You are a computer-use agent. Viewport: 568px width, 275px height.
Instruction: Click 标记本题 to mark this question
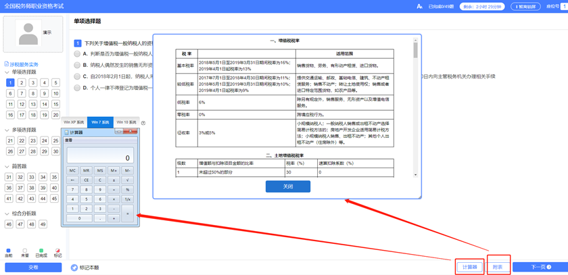coord(89,268)
